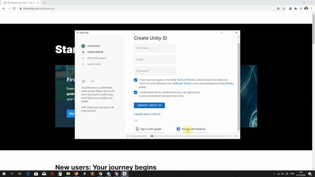This screenshot has height=177, width=315.
Task: Open the volume control in system tray
Action: pos(283,174)
